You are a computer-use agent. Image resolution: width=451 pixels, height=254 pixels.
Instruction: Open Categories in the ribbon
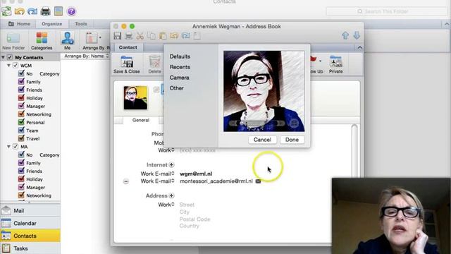click(x=42, y=41)
